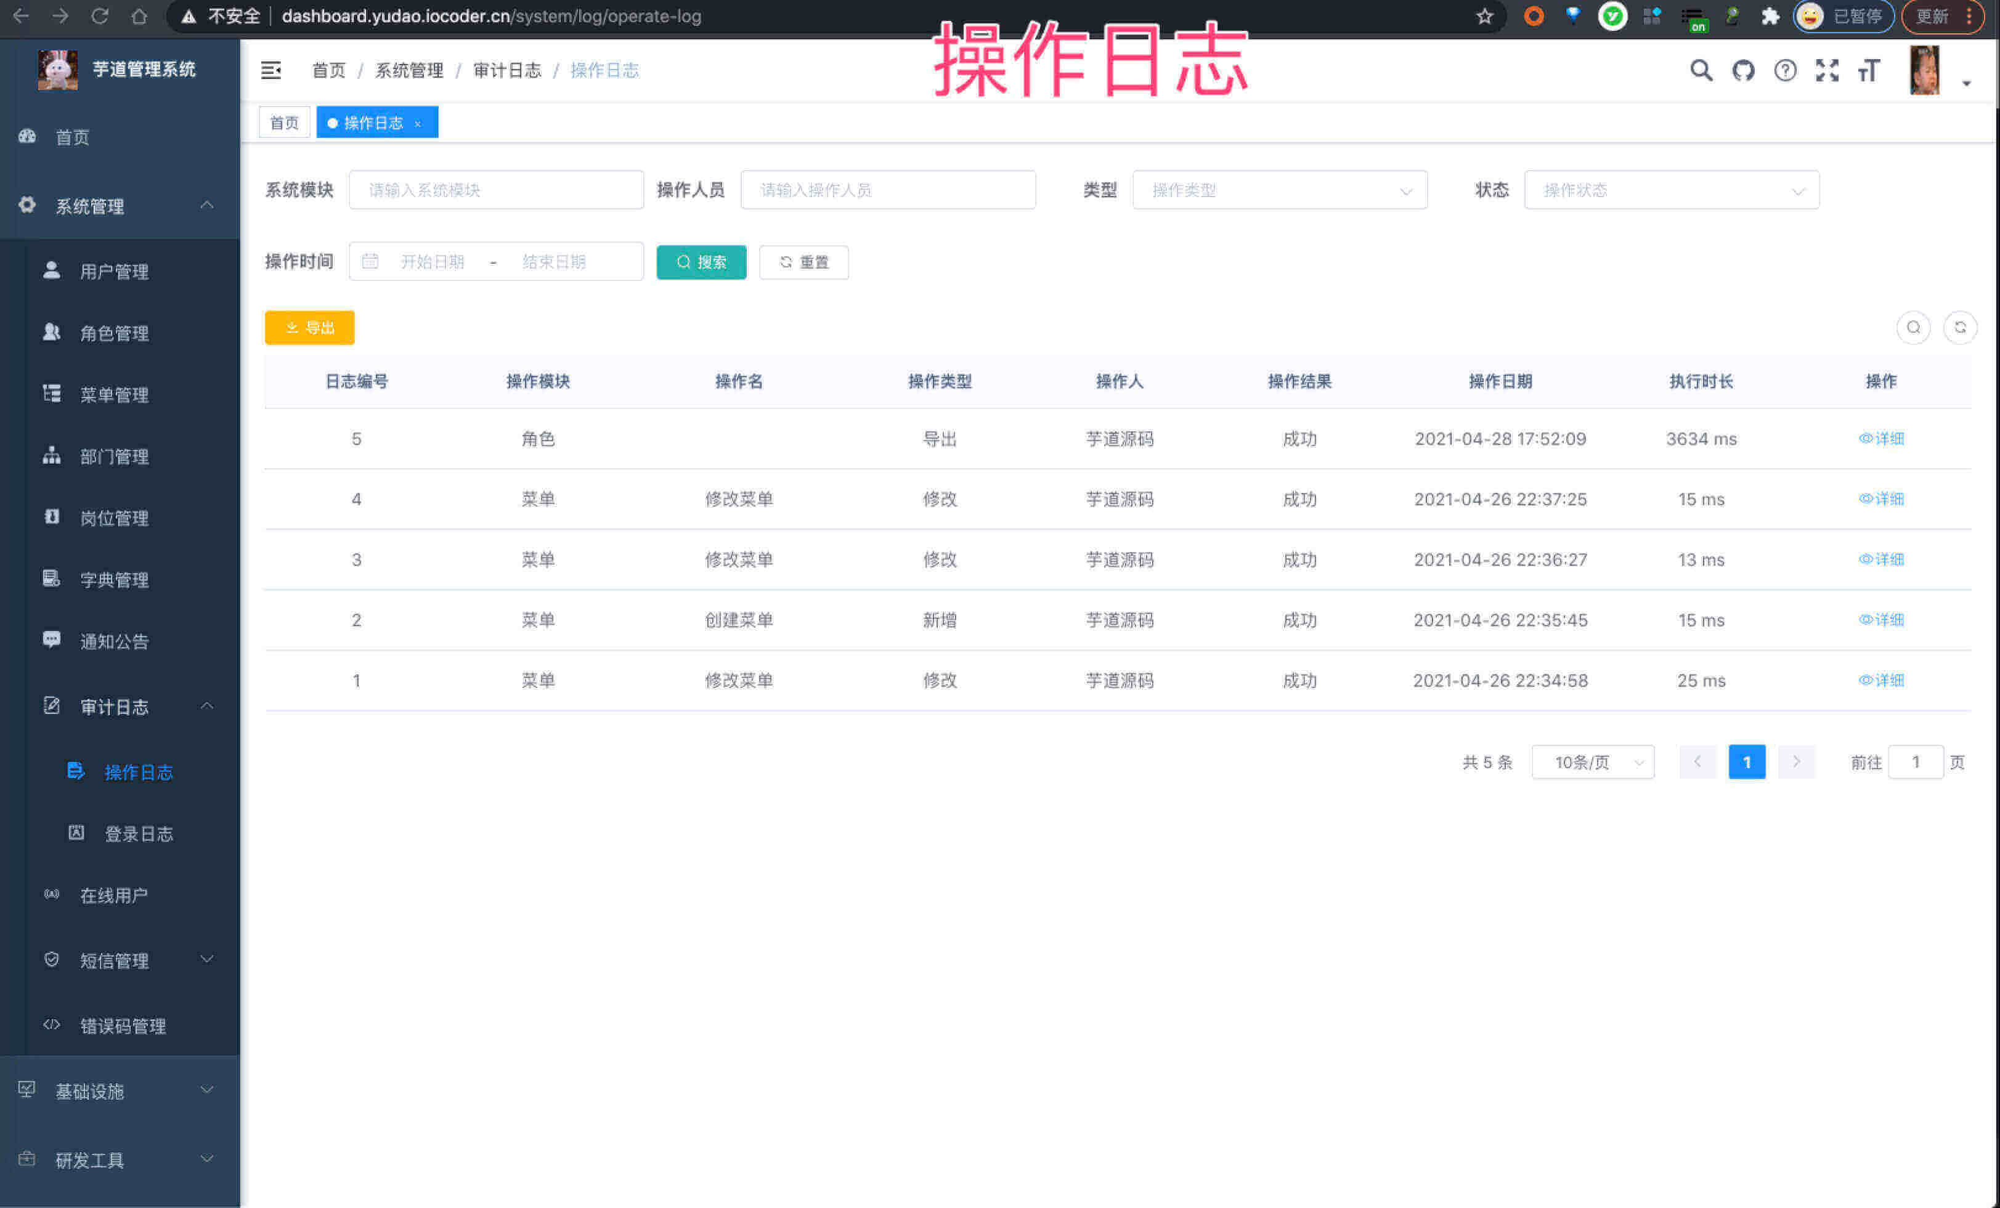Collapse the sidebar using the hamburger icon
The height and width of the screenshot is (1208, 2000).
click(x=271, y=71)
